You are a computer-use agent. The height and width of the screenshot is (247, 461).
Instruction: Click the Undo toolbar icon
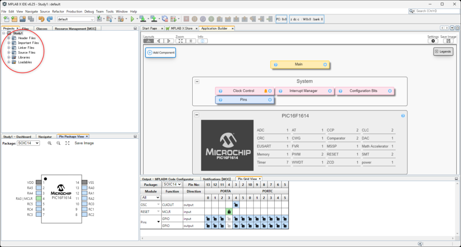[x=41, y=19]
